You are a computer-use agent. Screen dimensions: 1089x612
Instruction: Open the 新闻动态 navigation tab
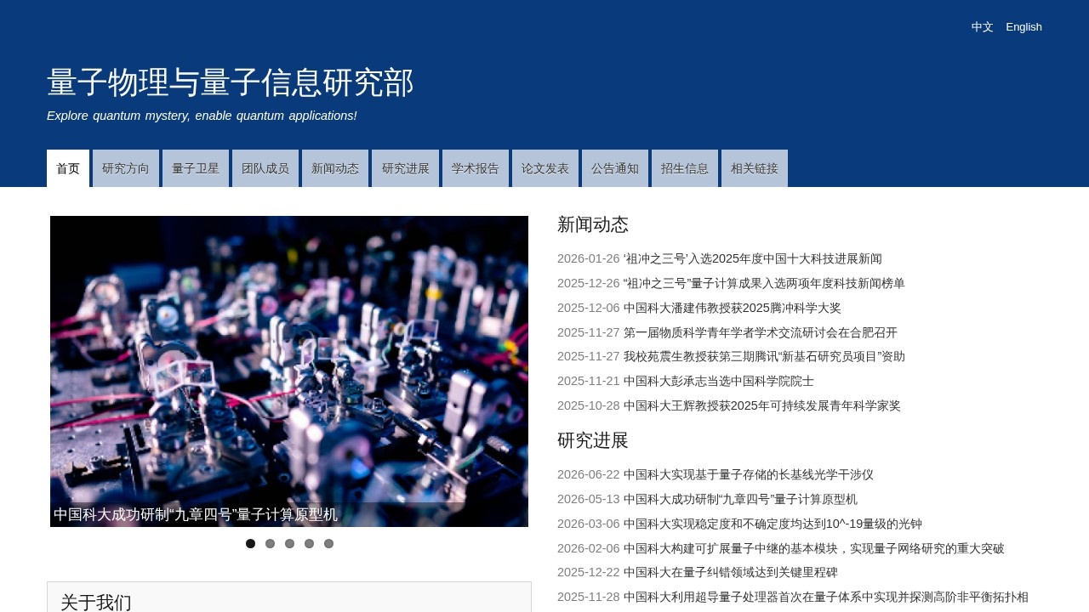coord(335,168)
